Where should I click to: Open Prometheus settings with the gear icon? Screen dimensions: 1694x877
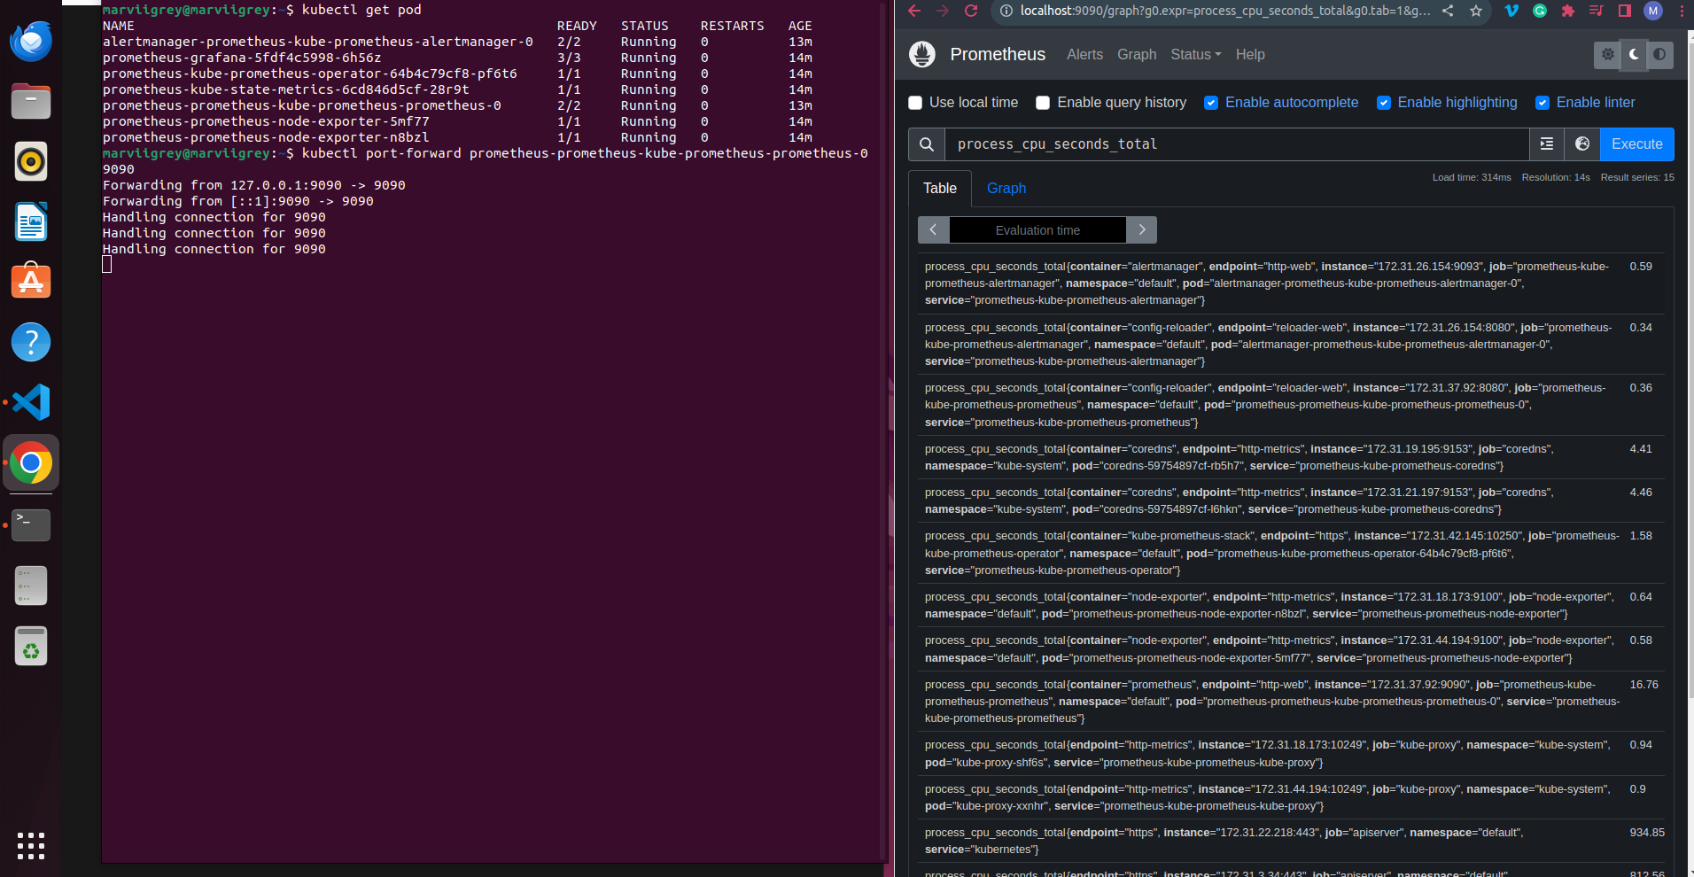pyautogui.click(x=1606, y=54)
